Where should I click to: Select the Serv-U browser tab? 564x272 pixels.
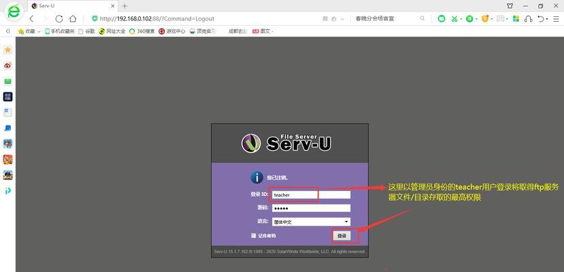(73, 6)
